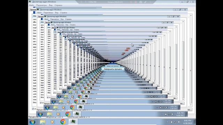Image resolution: width=223 pixels, height=125 pixels.
Task: Select the smss process row in outermost list
Action: coord(34,44)
